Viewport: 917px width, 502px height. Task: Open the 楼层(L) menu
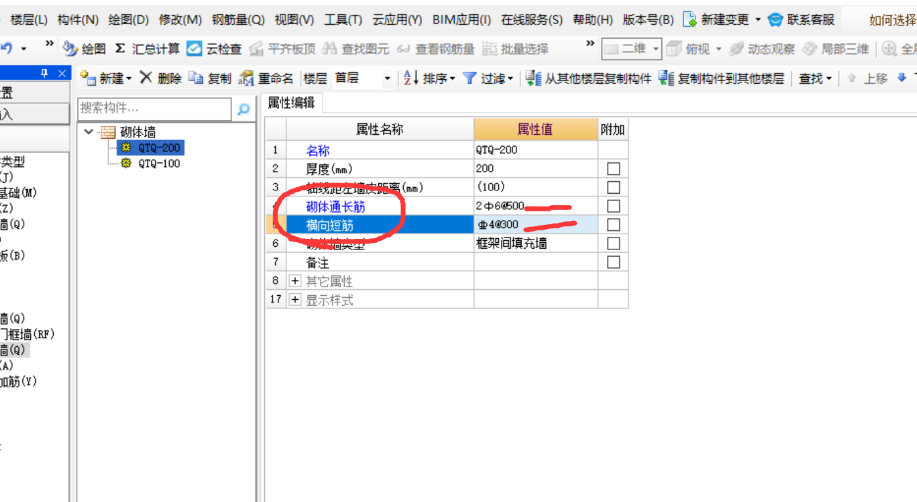29,20
